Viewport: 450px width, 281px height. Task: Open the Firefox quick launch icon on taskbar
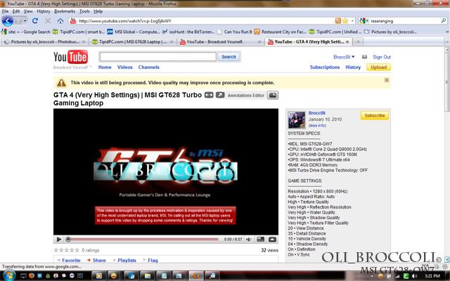tap(31, 276)
